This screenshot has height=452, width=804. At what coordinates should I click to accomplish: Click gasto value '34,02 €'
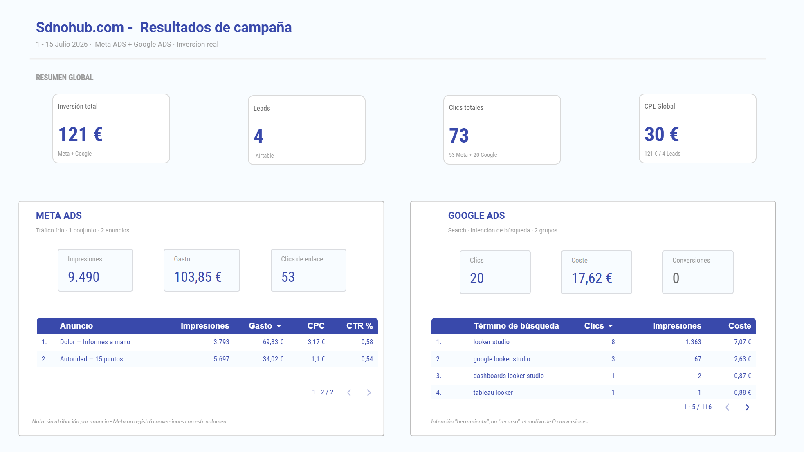[x=273, y=359]
